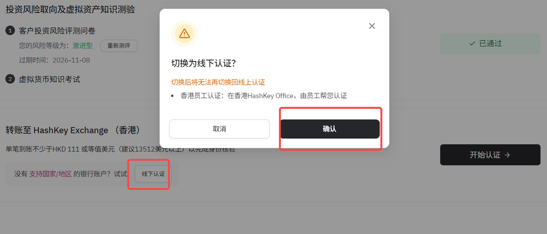Open the 支持国家/地区 link
The height and width of the screenshot is (234, 547).
tap(50, 174)
